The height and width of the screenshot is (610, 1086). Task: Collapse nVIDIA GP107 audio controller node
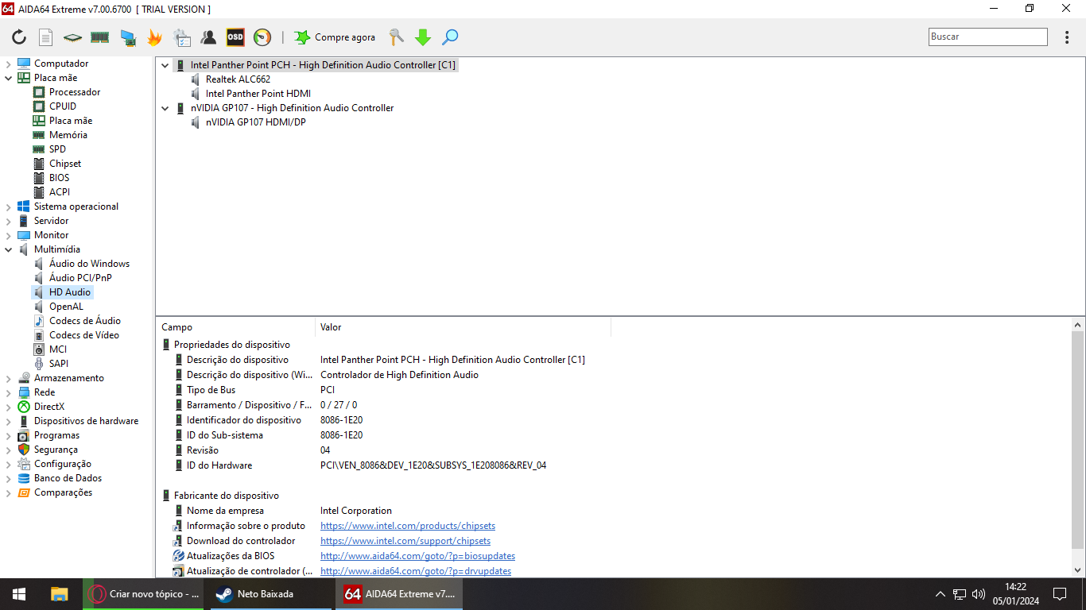165,108
